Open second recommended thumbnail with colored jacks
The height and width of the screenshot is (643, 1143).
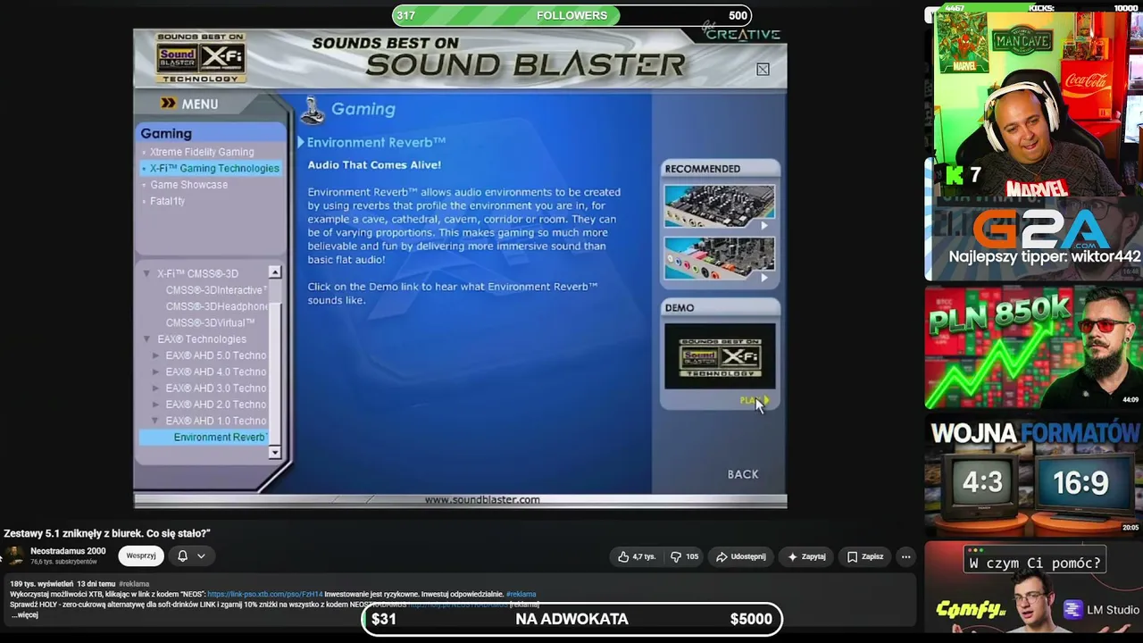720,258
